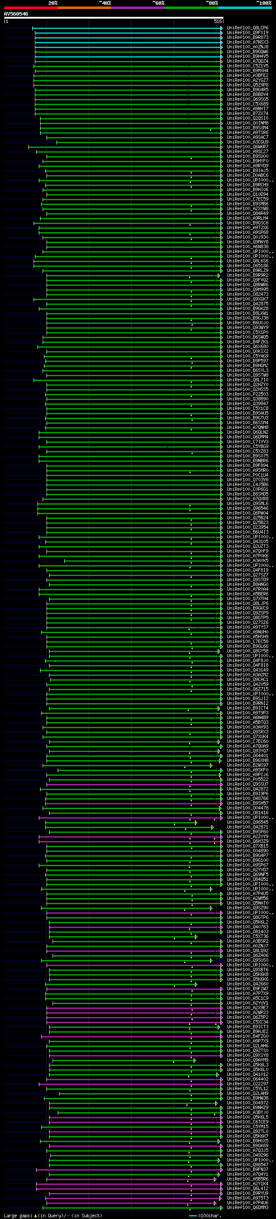Viewport: 276px width, 1219px height.
Task: Select hit UniRef100_Q7XTH4
Action: [x=247, y=598]
